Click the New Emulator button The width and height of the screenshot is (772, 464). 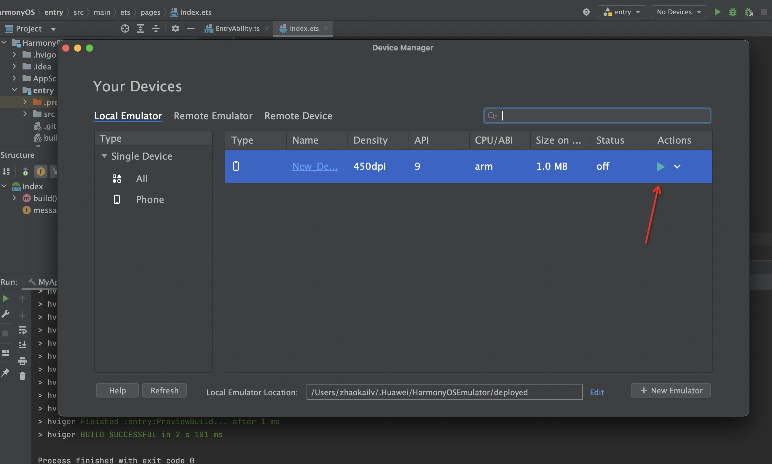point(671,390)
